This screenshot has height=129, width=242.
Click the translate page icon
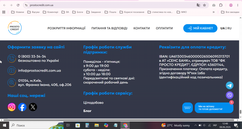(x=198, y=5)
